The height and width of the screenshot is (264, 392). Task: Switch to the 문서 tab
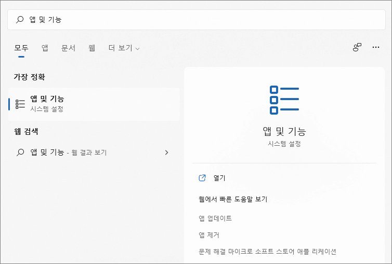coord(68,48)
